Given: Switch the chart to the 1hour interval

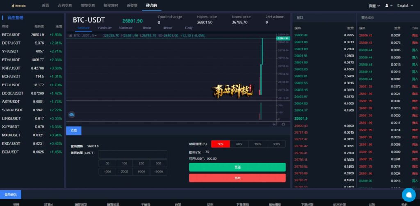Looking at the screenshot, I should click(x=146, y=28).
